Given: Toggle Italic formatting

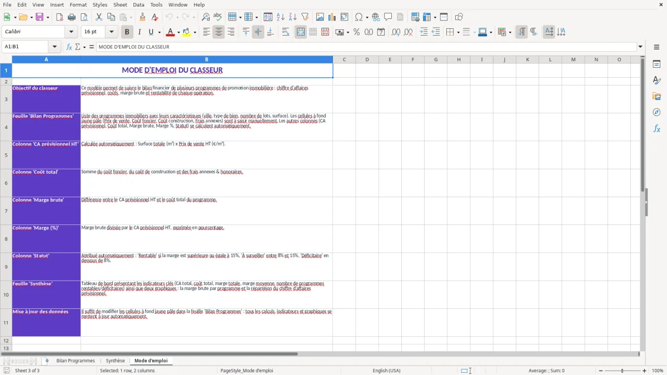Looking at the screenshot, I should [x=139, y=32].
